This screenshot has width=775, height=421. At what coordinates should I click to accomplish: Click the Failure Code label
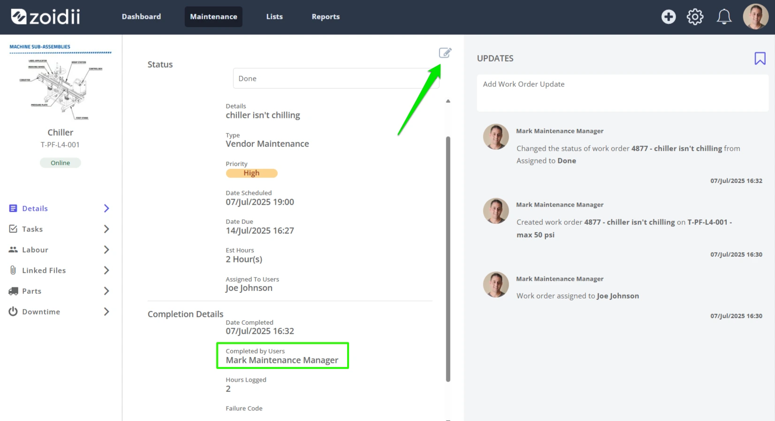[x=244, y=408]
